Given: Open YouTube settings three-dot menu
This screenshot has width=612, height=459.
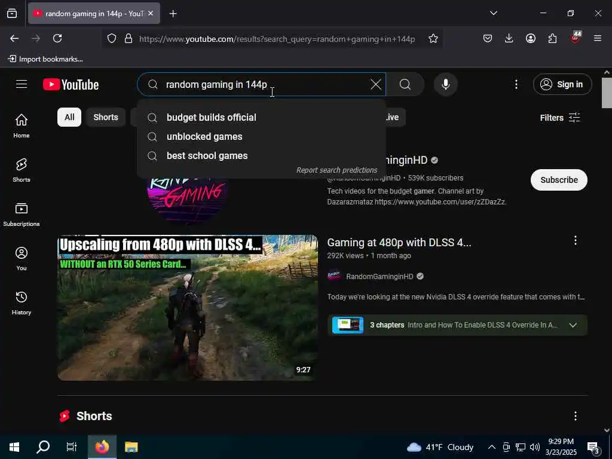Looking at the screenshot, I should click(516, 84).
